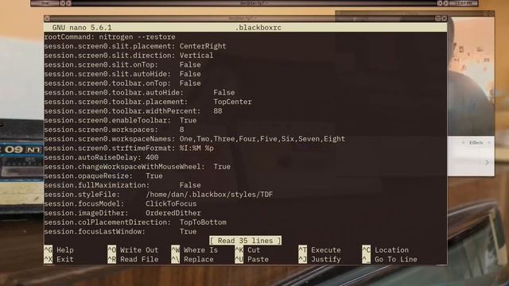The height and width of the screenshot is (286, 509).
Task: Click previous window arrow left of the clock
Action: pyautogui.click(x=440, y=3)
